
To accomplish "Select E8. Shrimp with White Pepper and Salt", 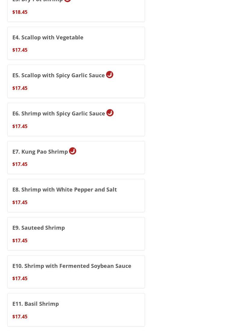I will point(64,190).
